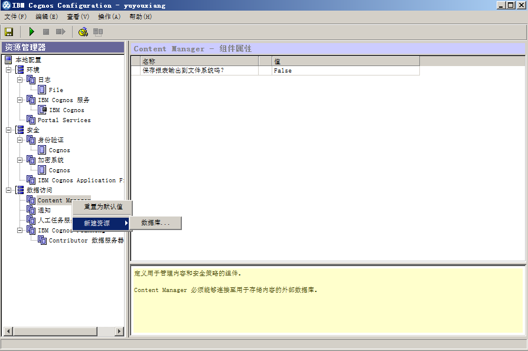Collapse the 身份验证 tree node
The image size is (528, 351).
click(20, 140)
